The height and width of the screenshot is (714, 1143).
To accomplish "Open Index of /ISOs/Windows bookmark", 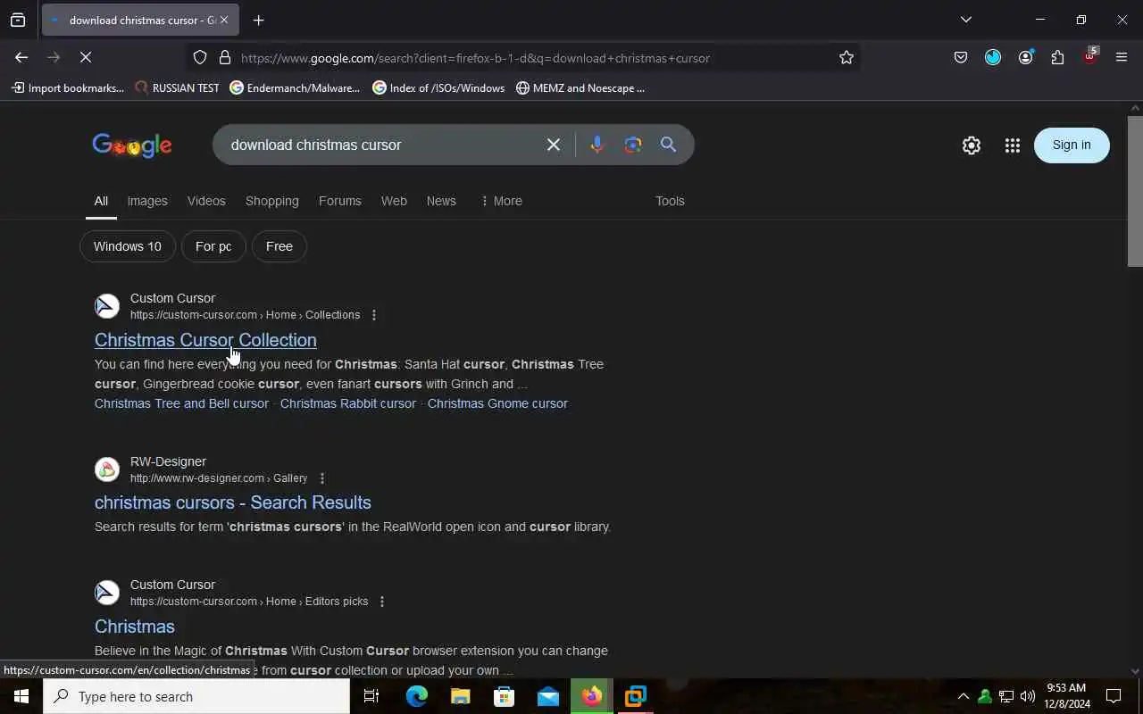I will pyautogui.click(x=438, y=87).
